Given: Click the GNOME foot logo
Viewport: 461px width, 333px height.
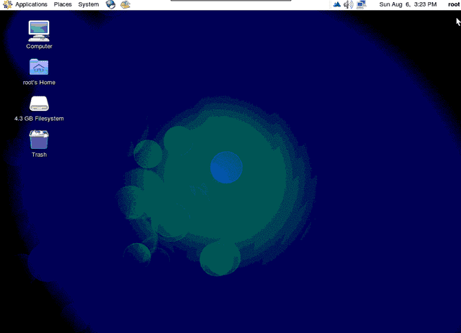Looking at the screenshot, I should tap(7, 4).
